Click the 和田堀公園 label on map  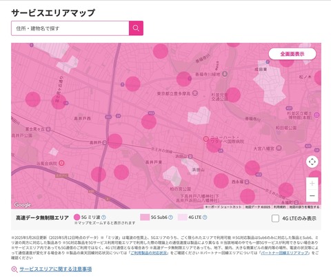(x=286, y=128)
